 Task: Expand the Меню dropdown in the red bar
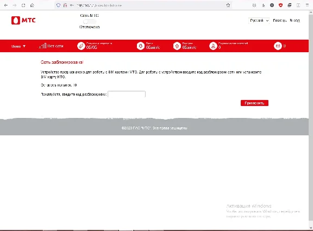(x=18, y=46)
